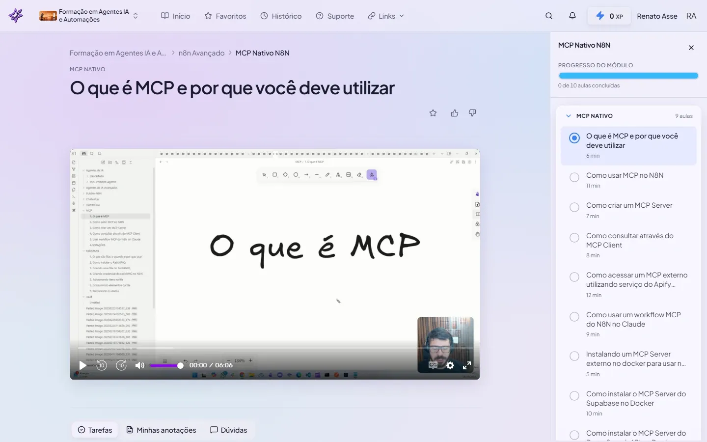
Task: Click the 0 XP lightning badge
Action: coord(609,16)
